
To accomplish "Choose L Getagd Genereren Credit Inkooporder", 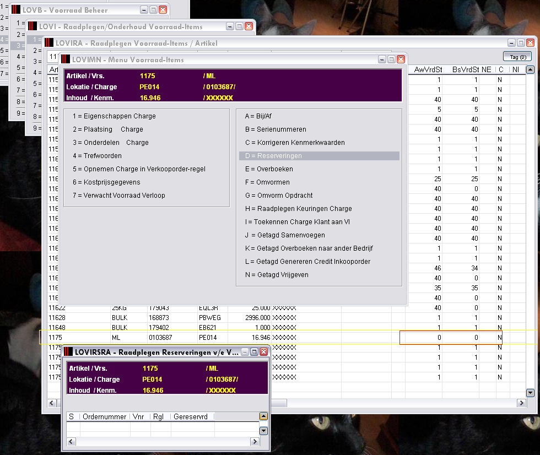I will click(x=307, y=262).
